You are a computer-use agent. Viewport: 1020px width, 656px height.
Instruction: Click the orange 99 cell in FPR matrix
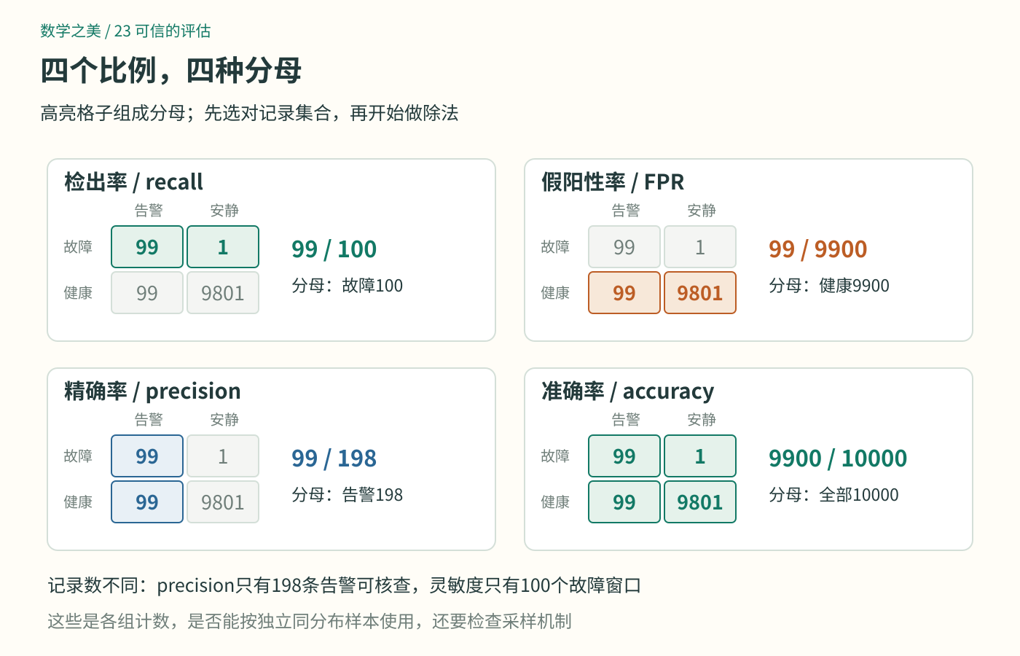coord(624,293)
